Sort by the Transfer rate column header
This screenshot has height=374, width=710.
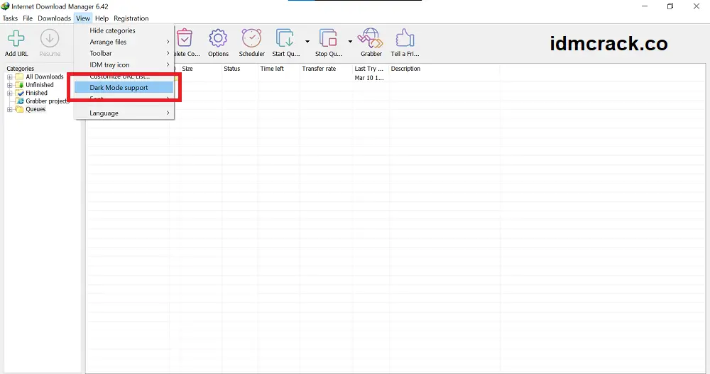(x=326, y=69)
